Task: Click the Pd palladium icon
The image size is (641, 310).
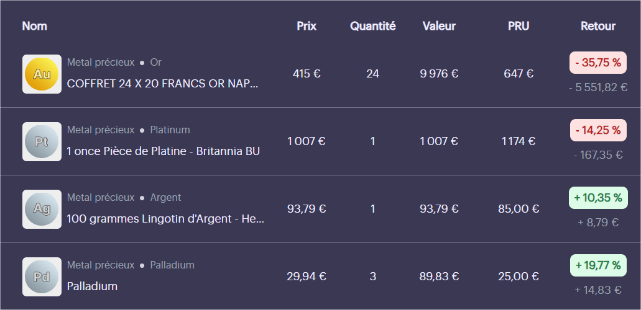Action: (x=42, y=277)
